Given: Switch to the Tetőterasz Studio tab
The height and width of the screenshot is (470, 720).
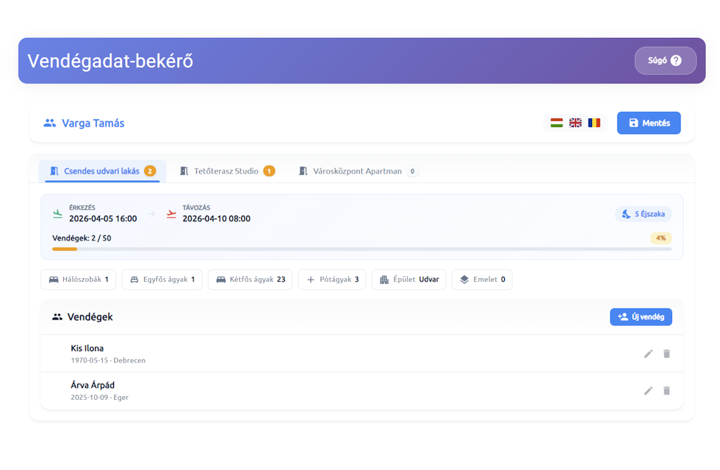Looking at the screenshot, I should pos(226,171).
